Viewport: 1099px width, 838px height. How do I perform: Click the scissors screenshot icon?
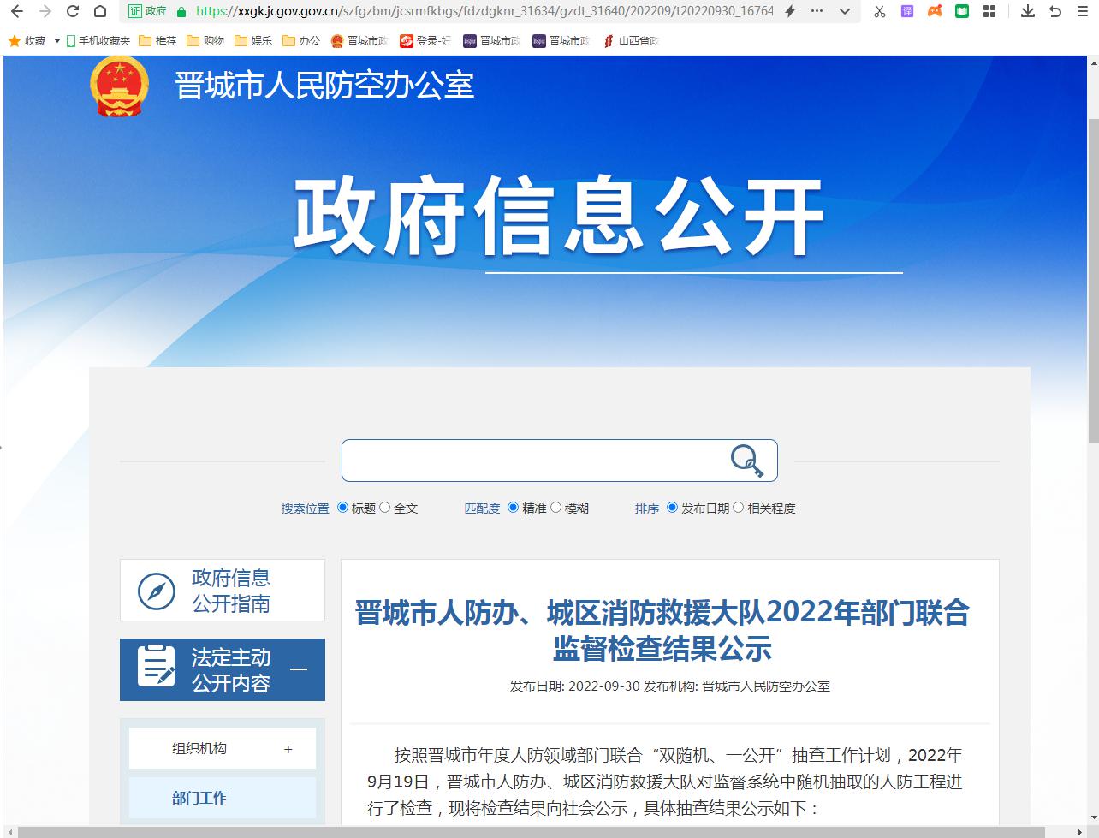879,11
